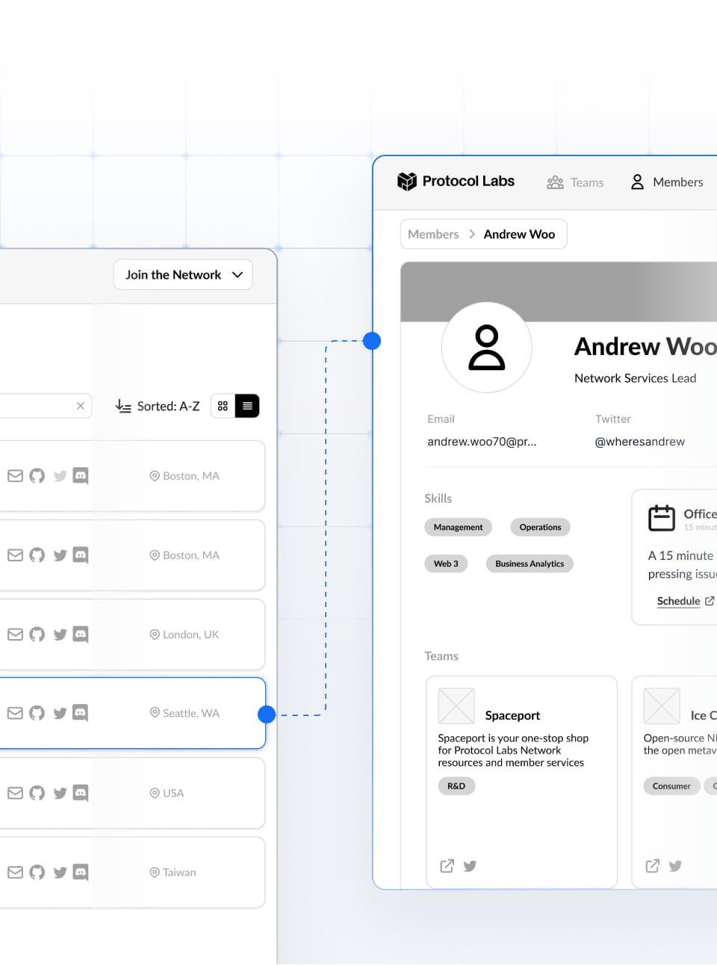Click Andrew Woo's profile avatar

click(x=486, y=348)
